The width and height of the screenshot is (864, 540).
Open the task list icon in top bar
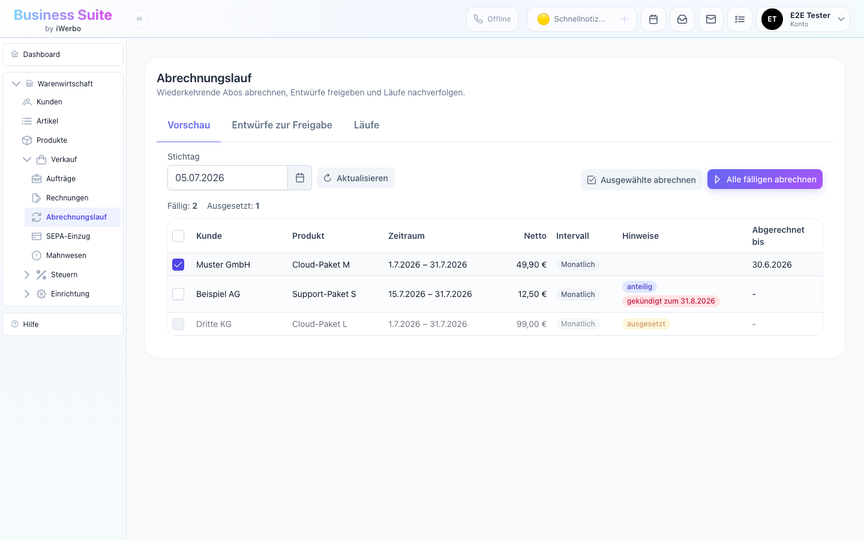click(x=740, y=19)
